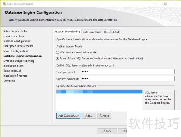The width and height of the screenshot is (181, 137).
Task: Click the SQL Server administrators description box
Action: [159, 100]
